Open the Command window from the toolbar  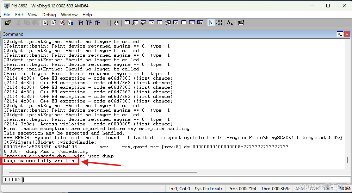click(x=127, y=23)
